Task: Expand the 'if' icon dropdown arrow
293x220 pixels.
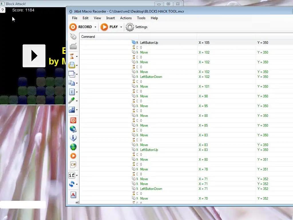Action: tap(77, 176)
